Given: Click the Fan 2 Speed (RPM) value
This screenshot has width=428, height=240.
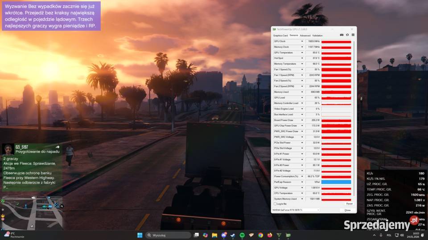Looking at the screenshot, I should click(x=313, y=86).
